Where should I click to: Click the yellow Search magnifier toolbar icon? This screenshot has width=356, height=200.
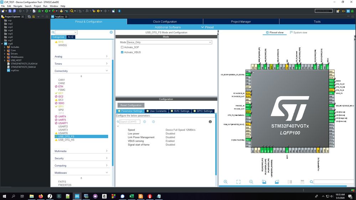tap(72, 11)
